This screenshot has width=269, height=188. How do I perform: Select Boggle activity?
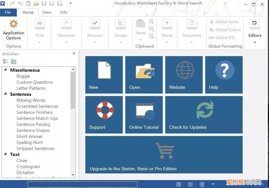pyautogui.click(x=23, y=76)
